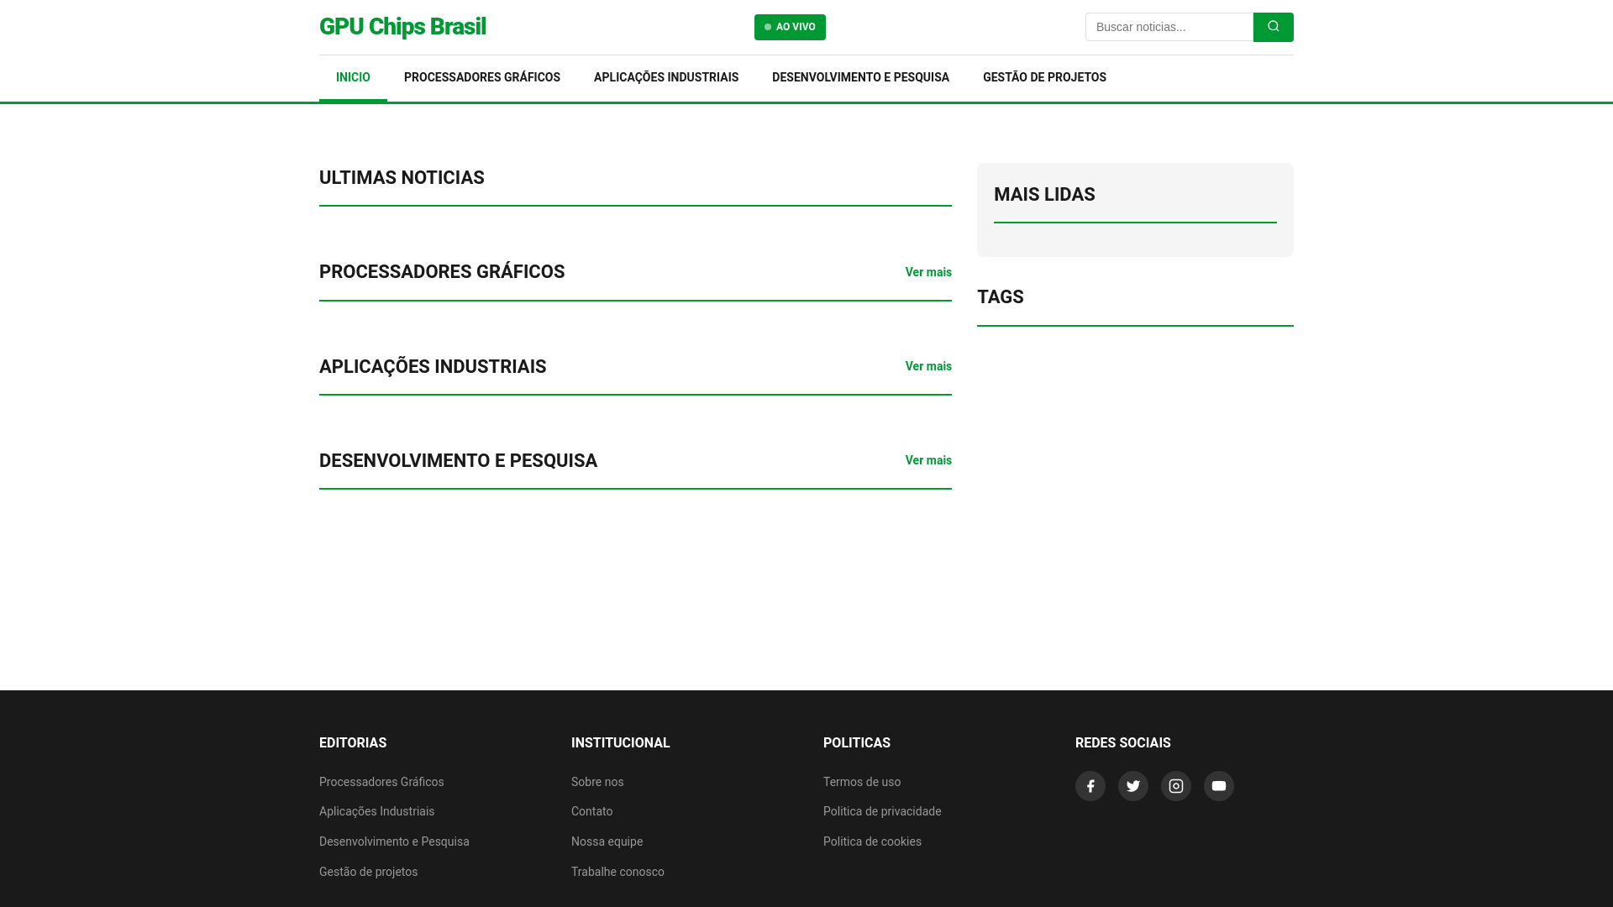Image resolution: width=1613 pixels, height=907 pixels.
Task: Click the GPU Chips Brasil logo
Action: tap(402, 27)
